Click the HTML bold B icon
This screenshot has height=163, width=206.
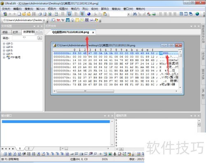click(x=10, y=154)
